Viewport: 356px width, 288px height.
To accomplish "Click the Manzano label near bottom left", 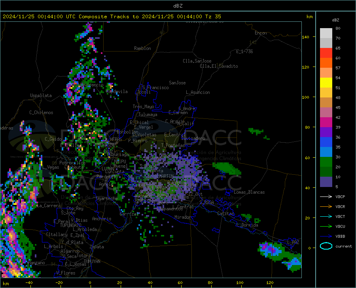I will click(36, 263).
